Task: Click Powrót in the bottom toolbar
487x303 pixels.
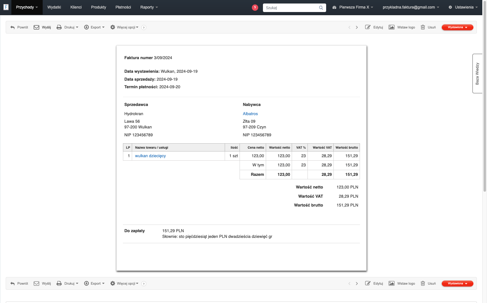Action: pos(19,284)
